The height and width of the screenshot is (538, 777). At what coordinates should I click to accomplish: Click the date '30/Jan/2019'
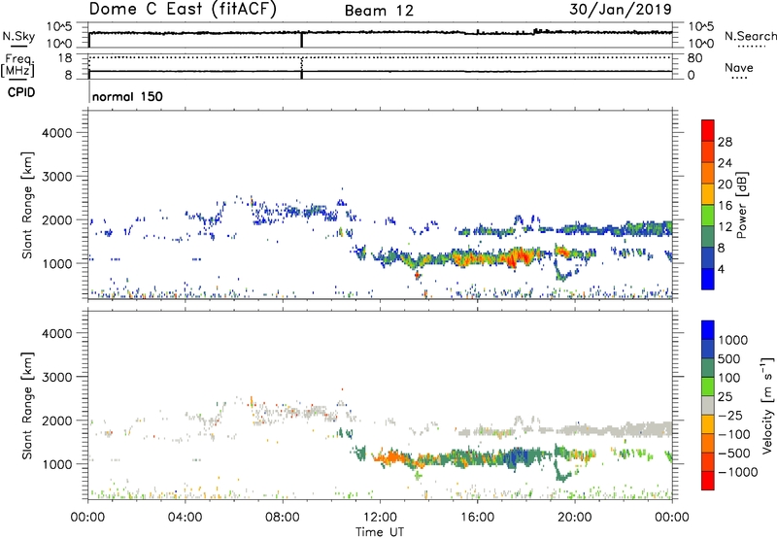click(x=621, y=9)
